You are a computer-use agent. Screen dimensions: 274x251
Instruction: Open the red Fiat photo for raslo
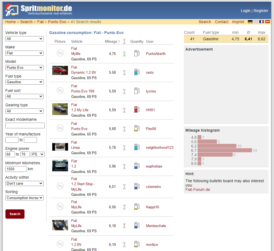[60, 70]
